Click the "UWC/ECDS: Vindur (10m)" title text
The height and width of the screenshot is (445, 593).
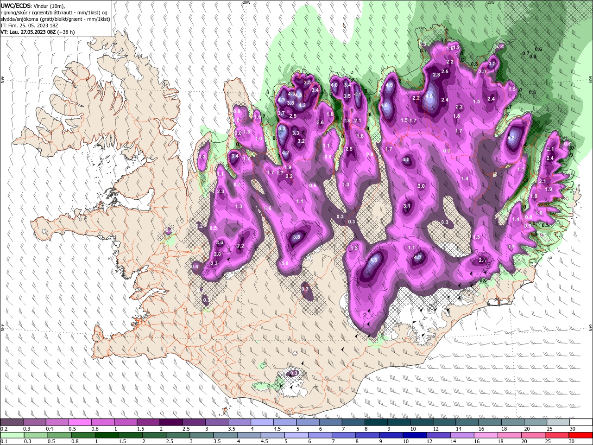pos(33,6)
